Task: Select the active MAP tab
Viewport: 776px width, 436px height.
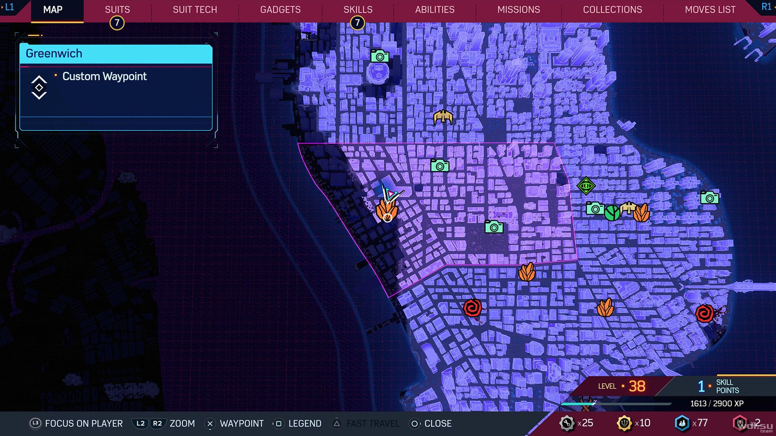Action: coord(53,9)
